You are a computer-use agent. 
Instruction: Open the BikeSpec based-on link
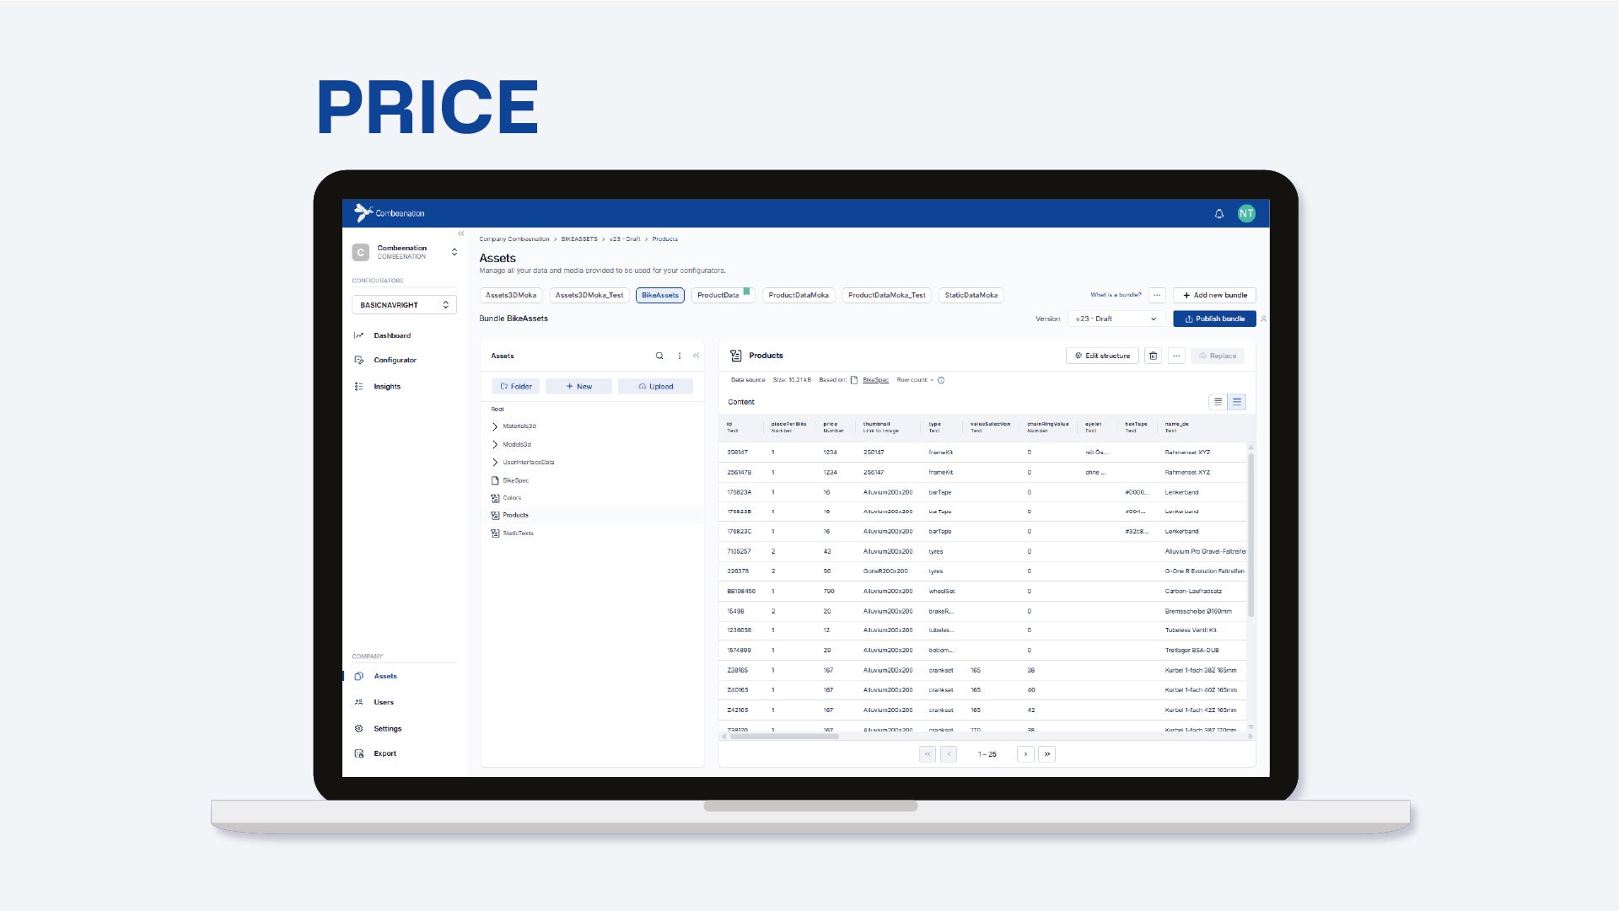pos(875,380)
